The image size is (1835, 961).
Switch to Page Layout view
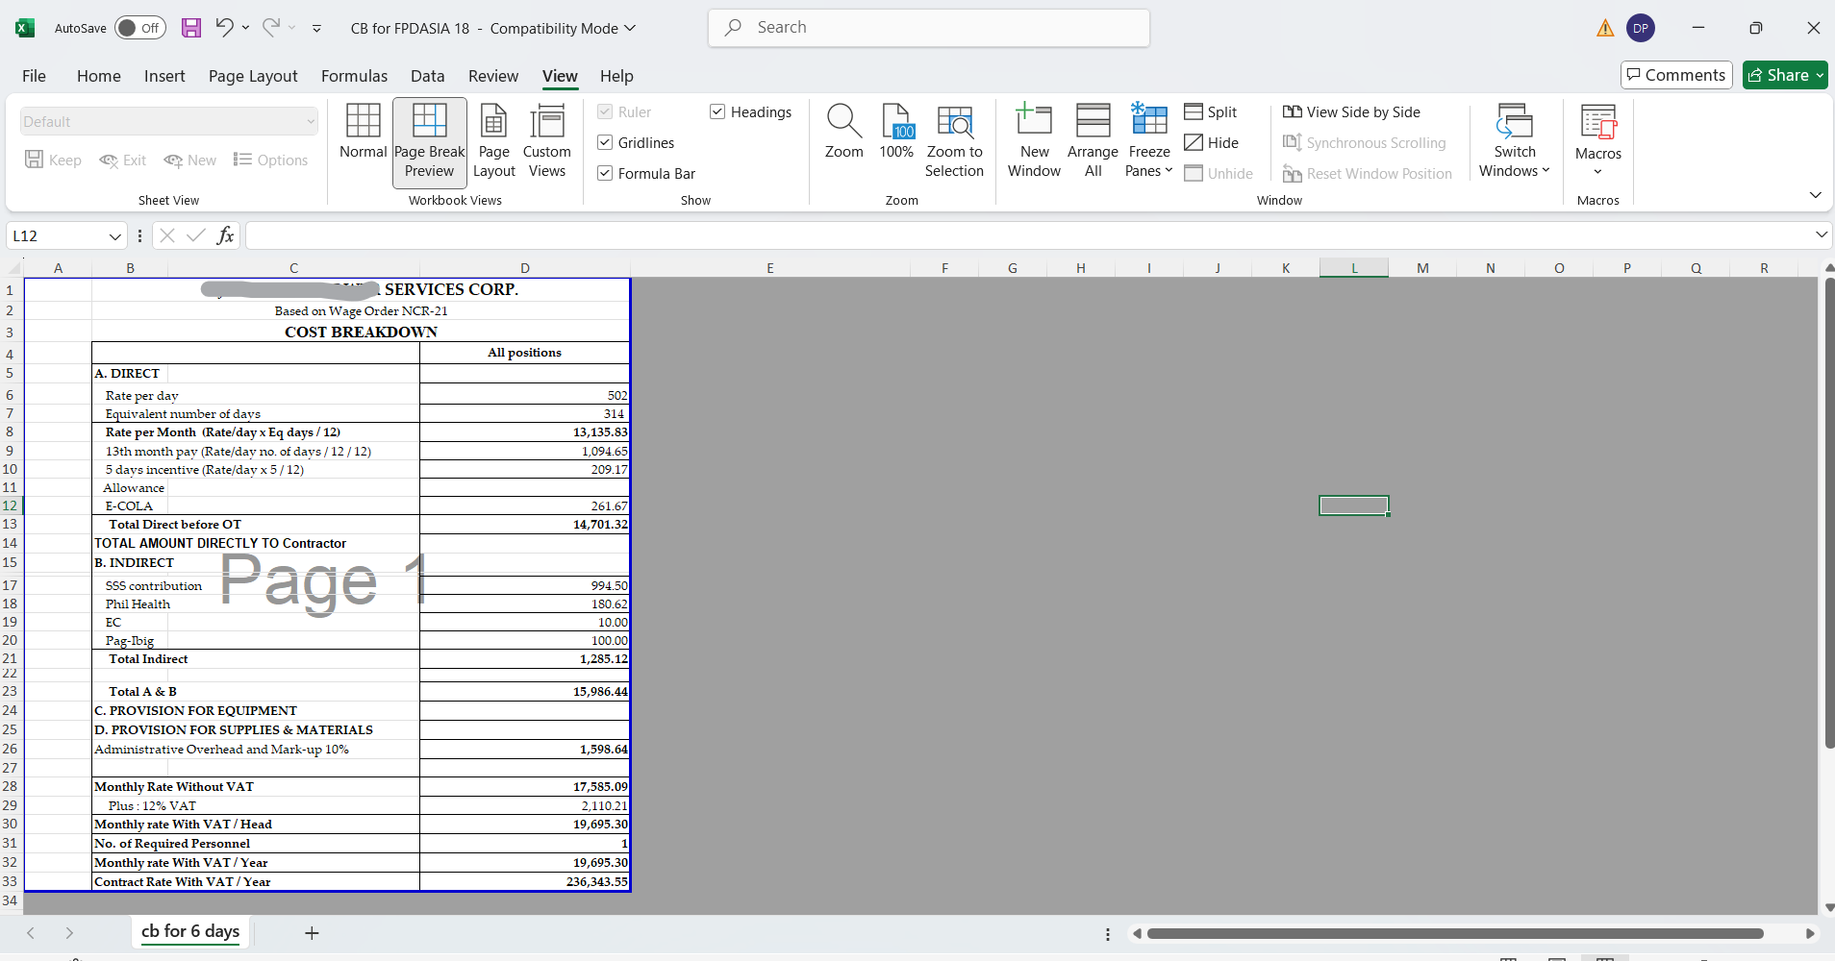pos(494,141)
